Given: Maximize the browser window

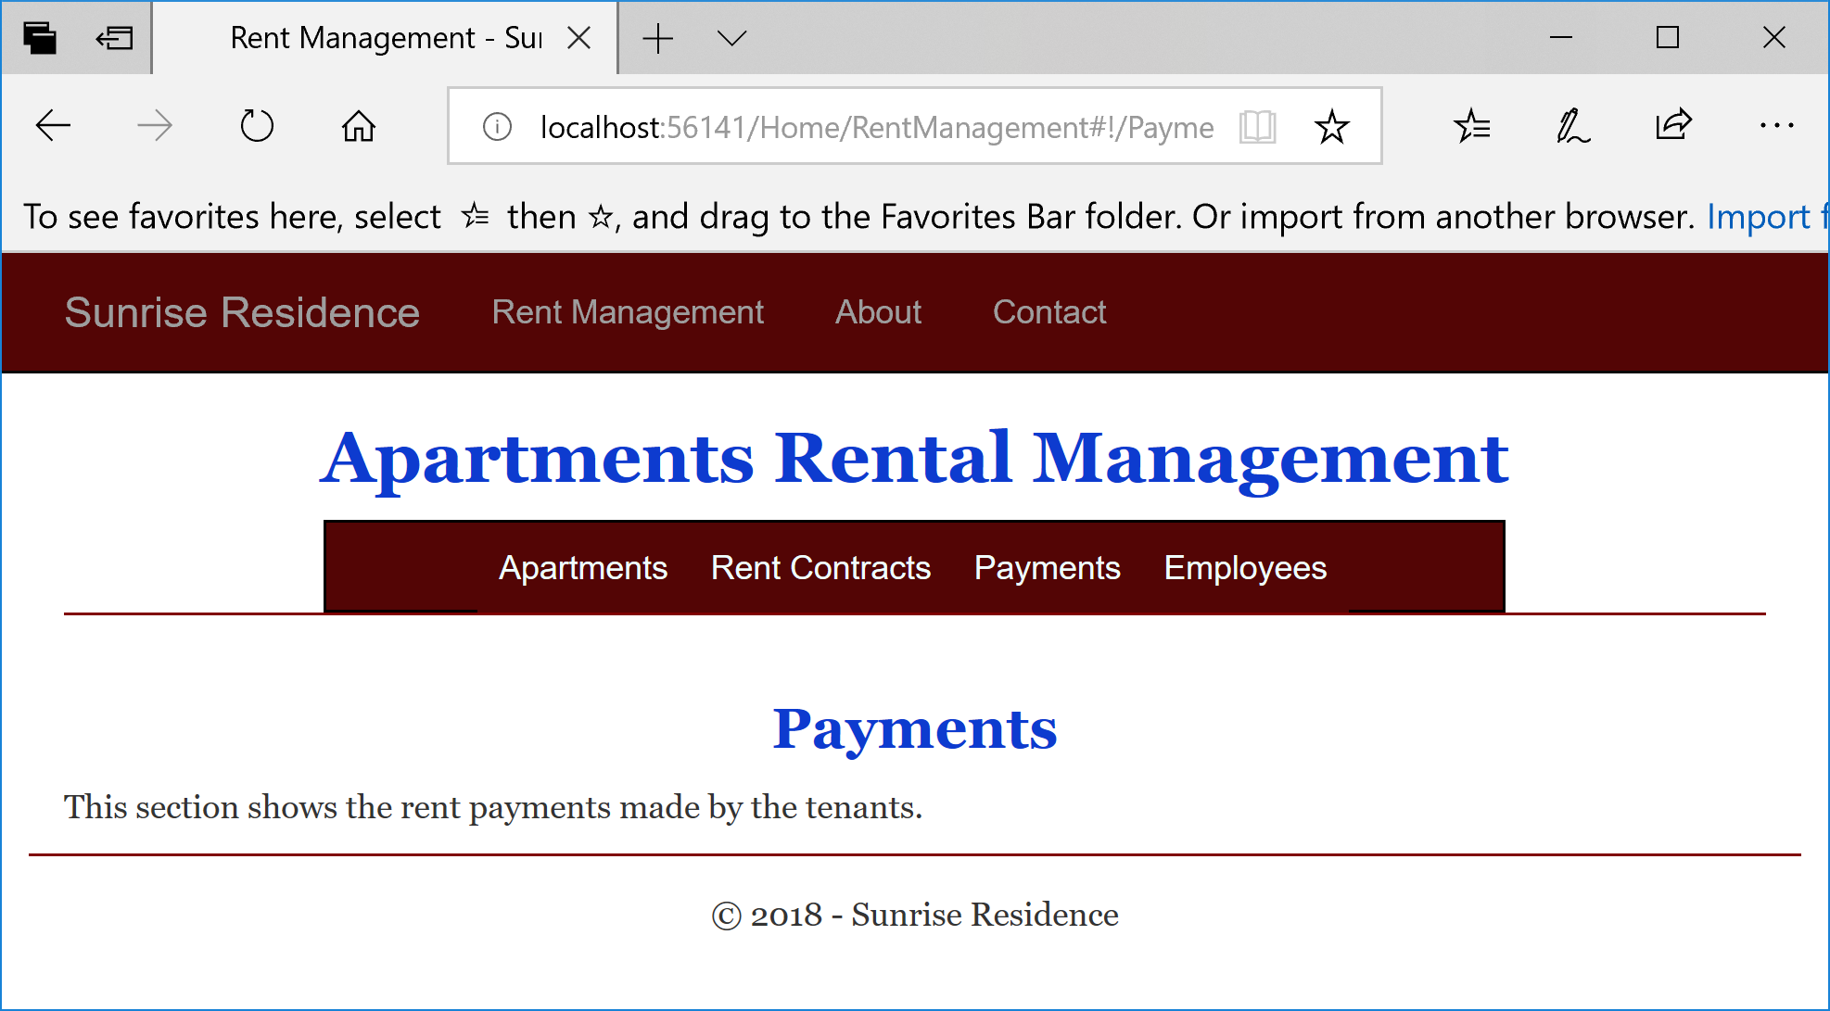Looking at the screenshot, I should tap(1668, 38).
